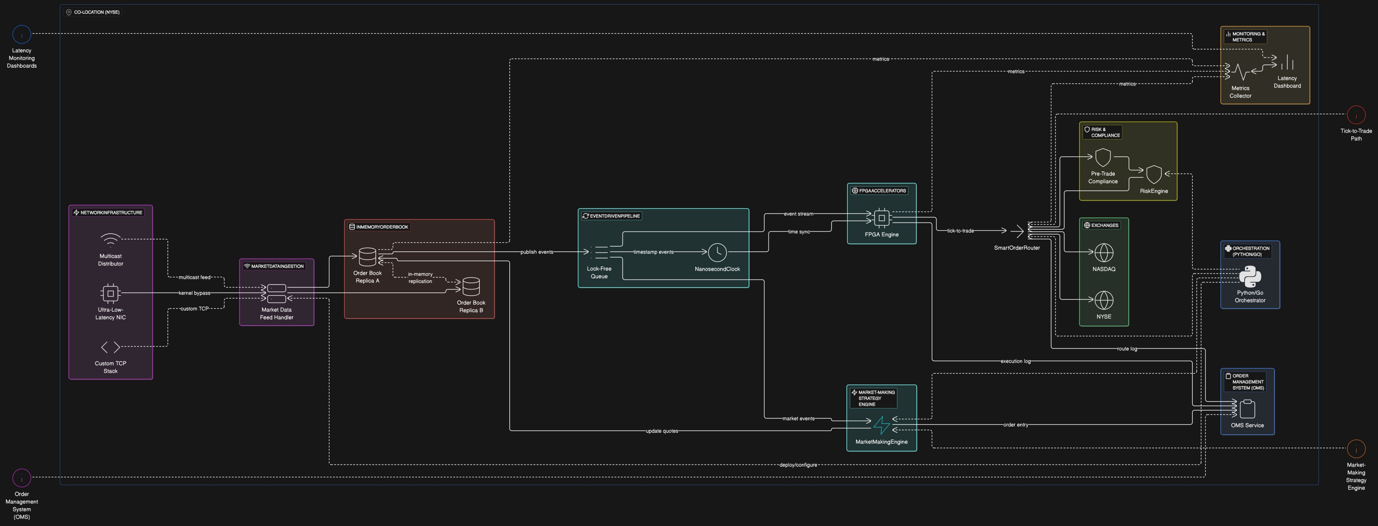This screenshot has width=1378, height=526.
Task: Select the Metrics Collector pulse icon
Action: click(1240, 72)
